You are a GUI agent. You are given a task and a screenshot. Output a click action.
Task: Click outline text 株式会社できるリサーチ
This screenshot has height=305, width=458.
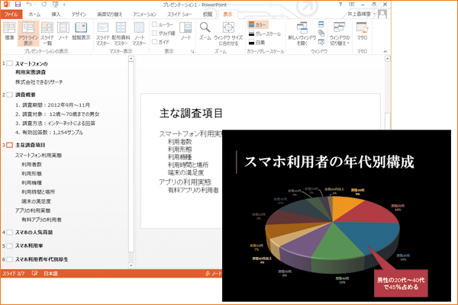point(39,82)
